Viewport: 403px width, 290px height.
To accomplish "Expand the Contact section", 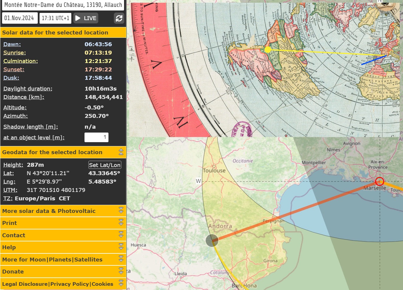I will coord(121,235).
